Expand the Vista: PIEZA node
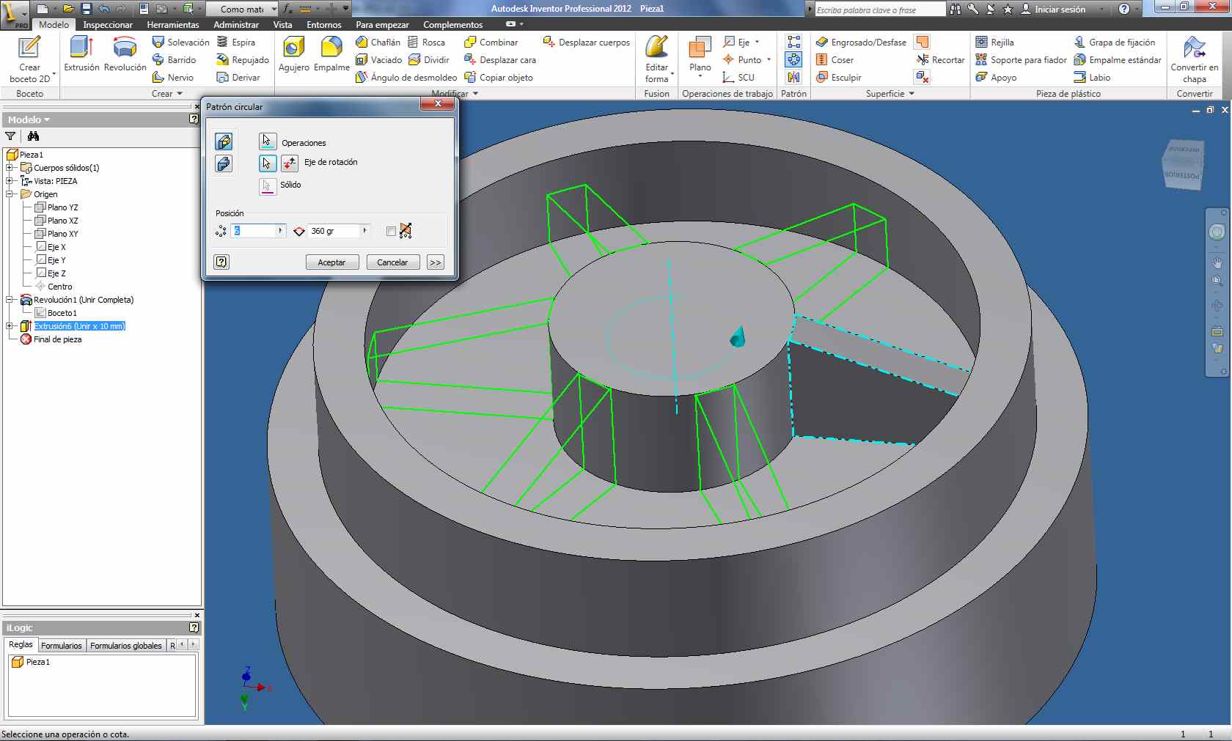 [x=10, y=181]
